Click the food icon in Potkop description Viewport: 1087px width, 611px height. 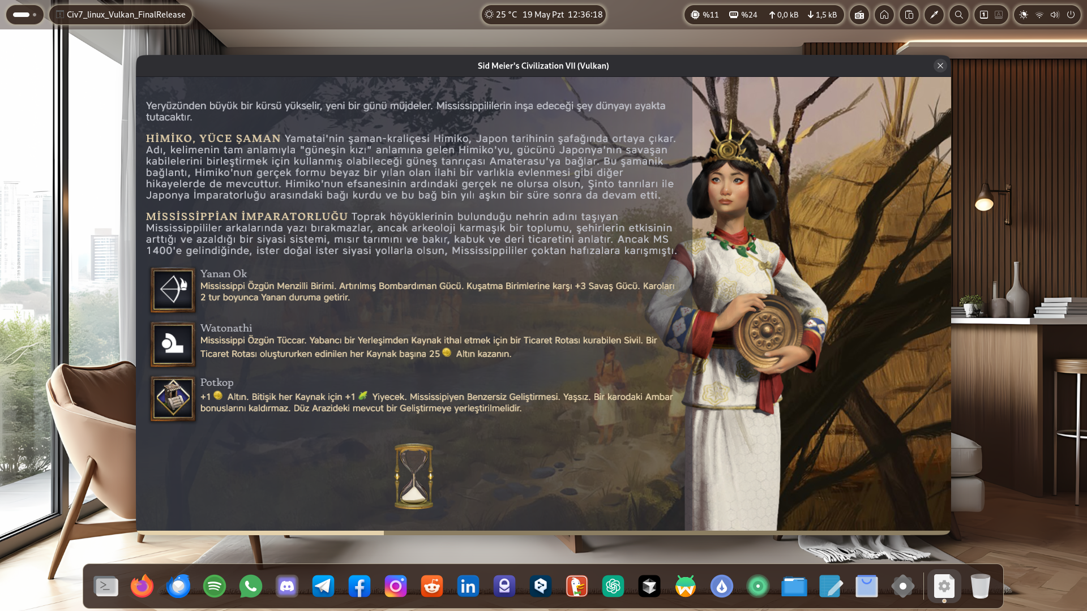[363, 396]
